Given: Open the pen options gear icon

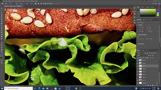Looking at the screenshot, I should click(44, 3).
